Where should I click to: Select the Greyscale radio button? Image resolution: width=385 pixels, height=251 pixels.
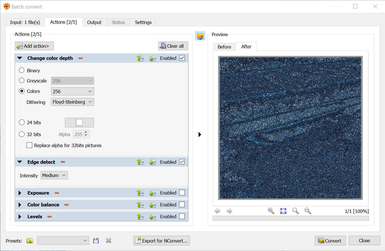click(21, 81)
